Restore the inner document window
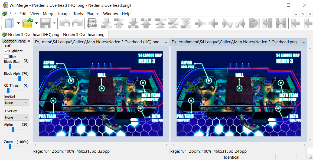This screenshot has height=160, width=313. [303, 14]
